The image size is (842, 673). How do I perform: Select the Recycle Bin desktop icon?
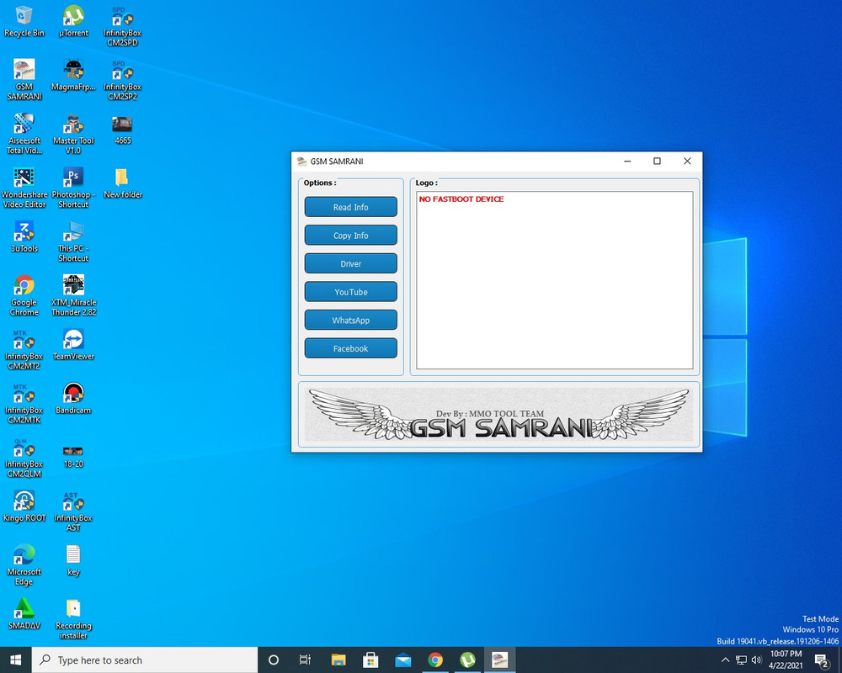[x=24, y=22]
